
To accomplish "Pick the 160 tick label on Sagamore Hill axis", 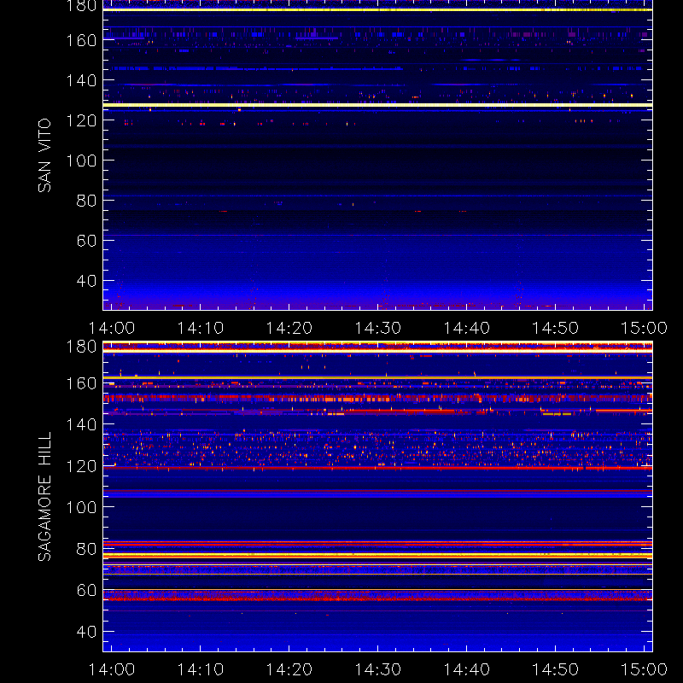I will tap(81, 383).
